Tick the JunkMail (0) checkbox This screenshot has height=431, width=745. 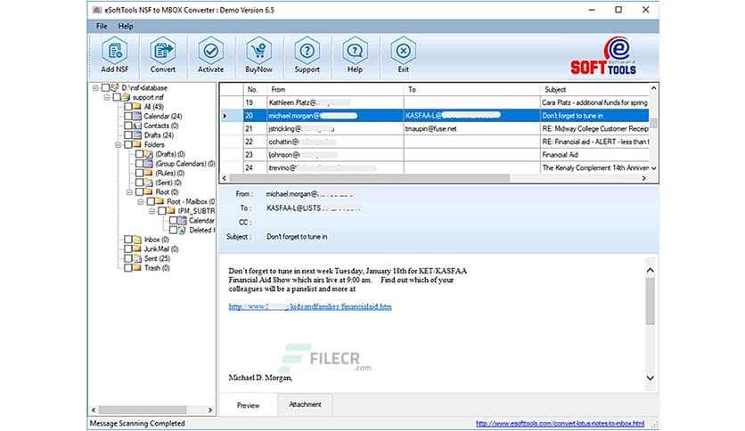click(x=128, y=248)
